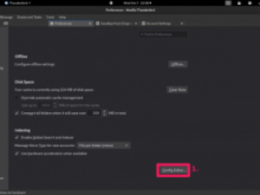Screen dimensions: 260x195
Task: Enable Override automatic cache management checkbox
Action: point(17,98)
